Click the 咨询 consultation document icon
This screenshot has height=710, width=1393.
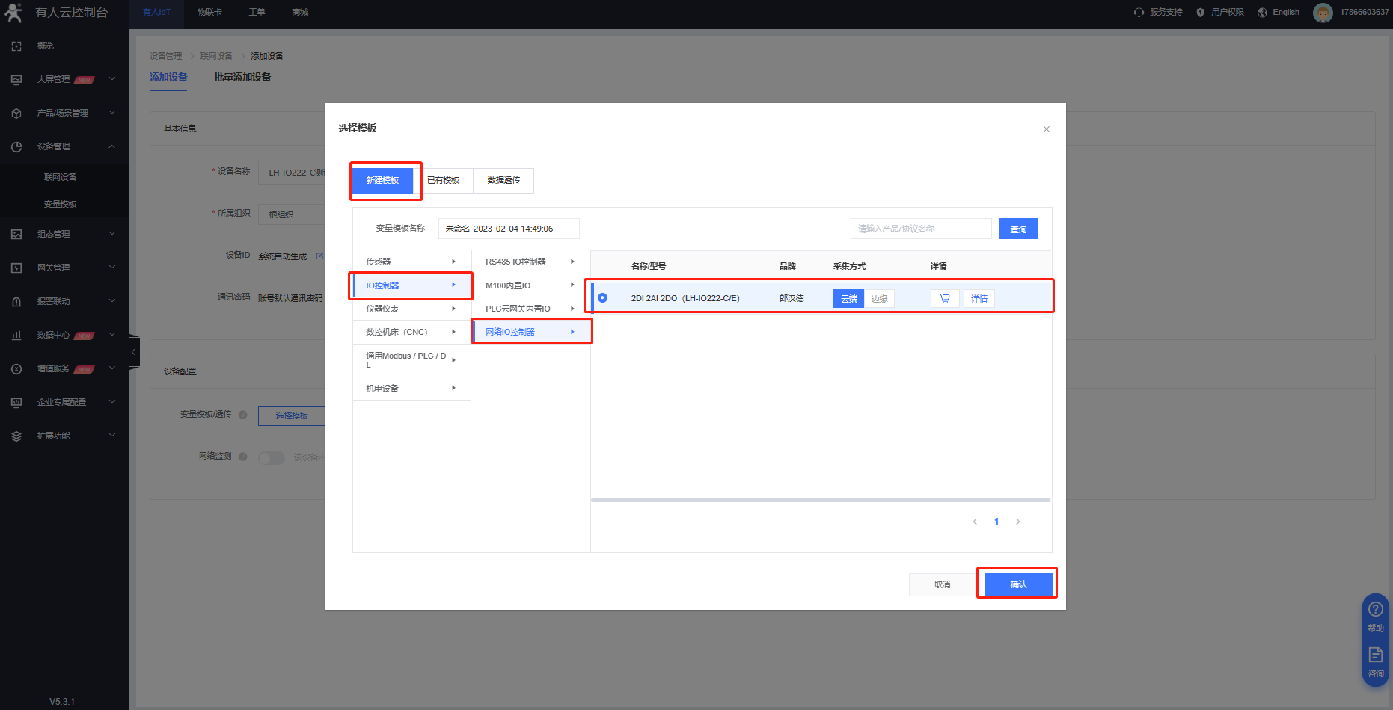(x=1375, y=655)
